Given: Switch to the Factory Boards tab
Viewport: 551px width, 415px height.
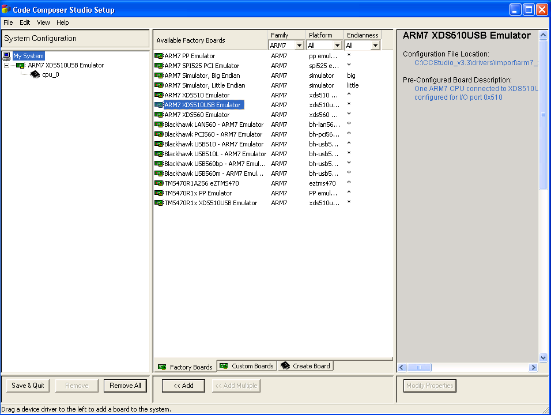Looking at the screenshot, I should (x=185, y=367).
